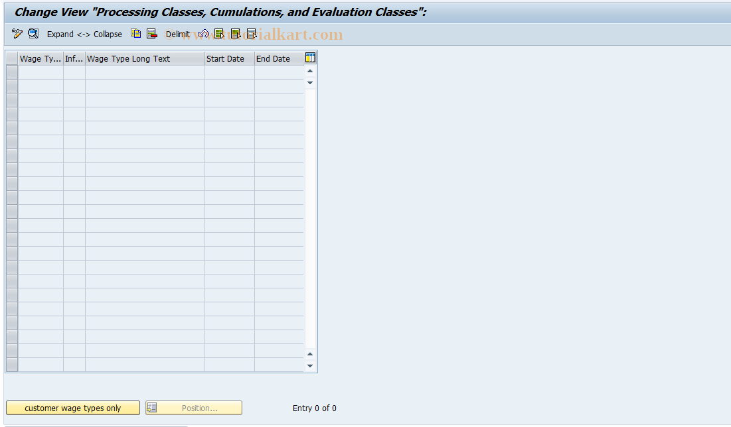
Task: Click the Inf... column header
Action: click(x=74, y=58)
